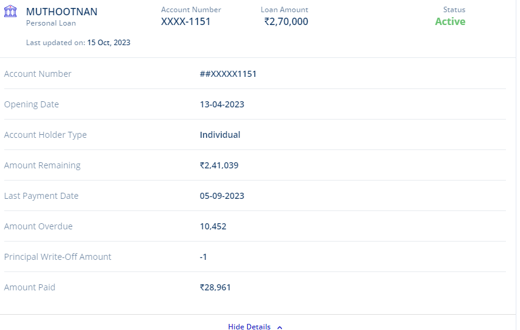Click the Opening Date value 13-04-2023

click(222, 104)
